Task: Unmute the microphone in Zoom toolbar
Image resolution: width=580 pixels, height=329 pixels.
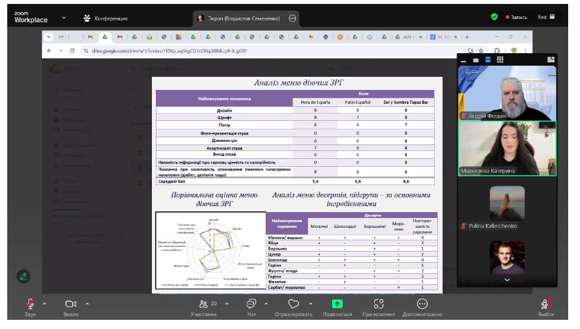Action: 30,304
